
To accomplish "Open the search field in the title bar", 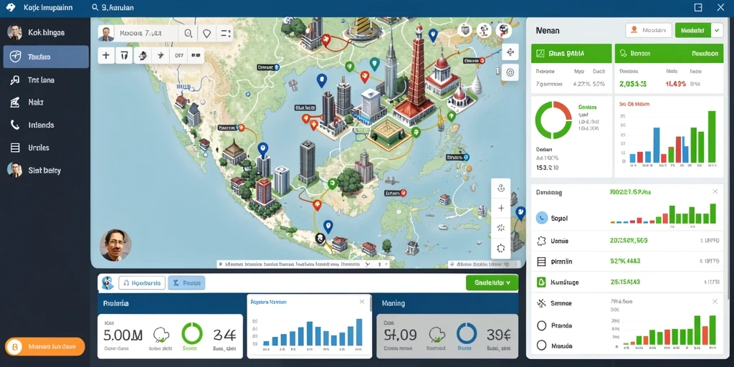I will (113, 7).
